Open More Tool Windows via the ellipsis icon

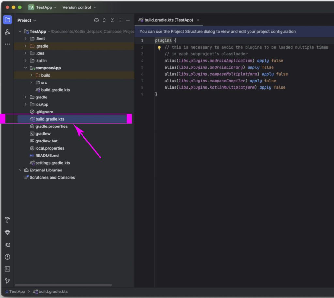tap(7, 44)
